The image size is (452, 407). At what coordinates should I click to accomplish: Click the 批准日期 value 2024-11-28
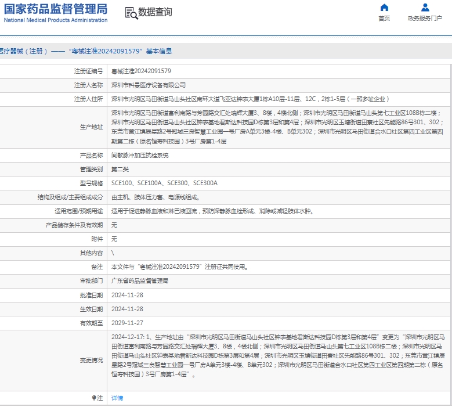(x=127, y=295)
